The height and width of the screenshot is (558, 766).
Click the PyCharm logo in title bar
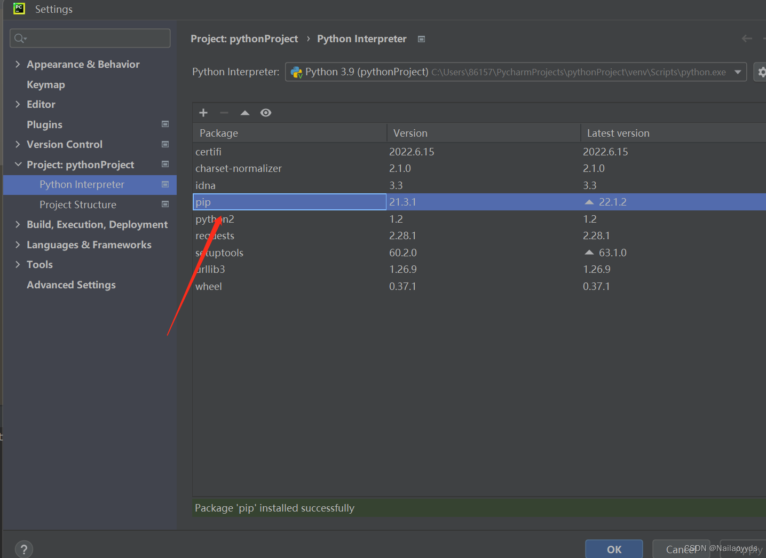click(x=19, y=9)
